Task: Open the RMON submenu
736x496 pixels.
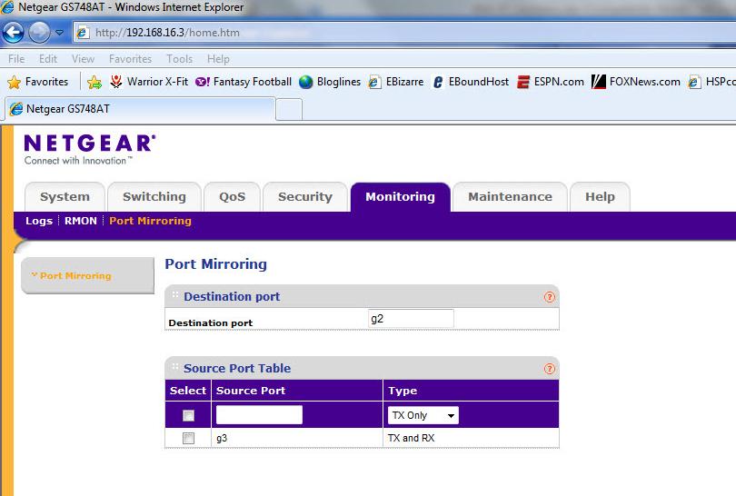Action: 81,221
